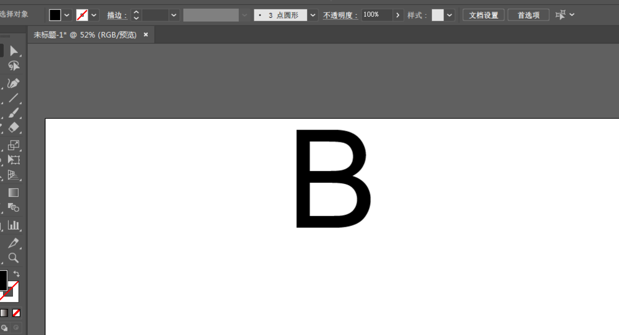Select the Column Graph tool

[14, 225]
